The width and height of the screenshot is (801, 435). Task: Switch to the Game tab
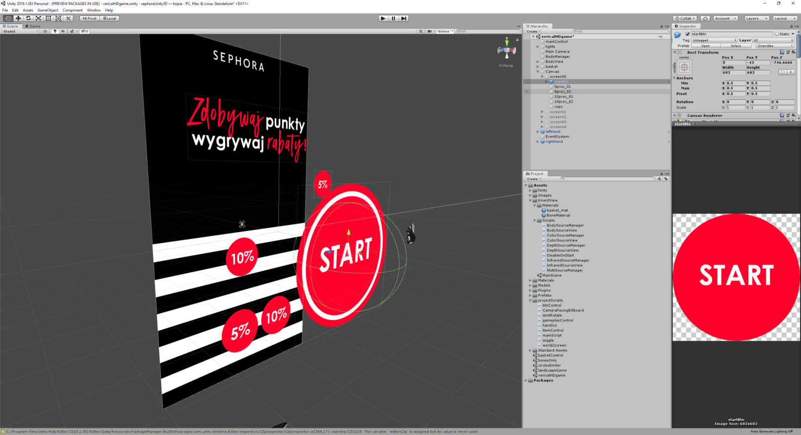coord(34,26)
